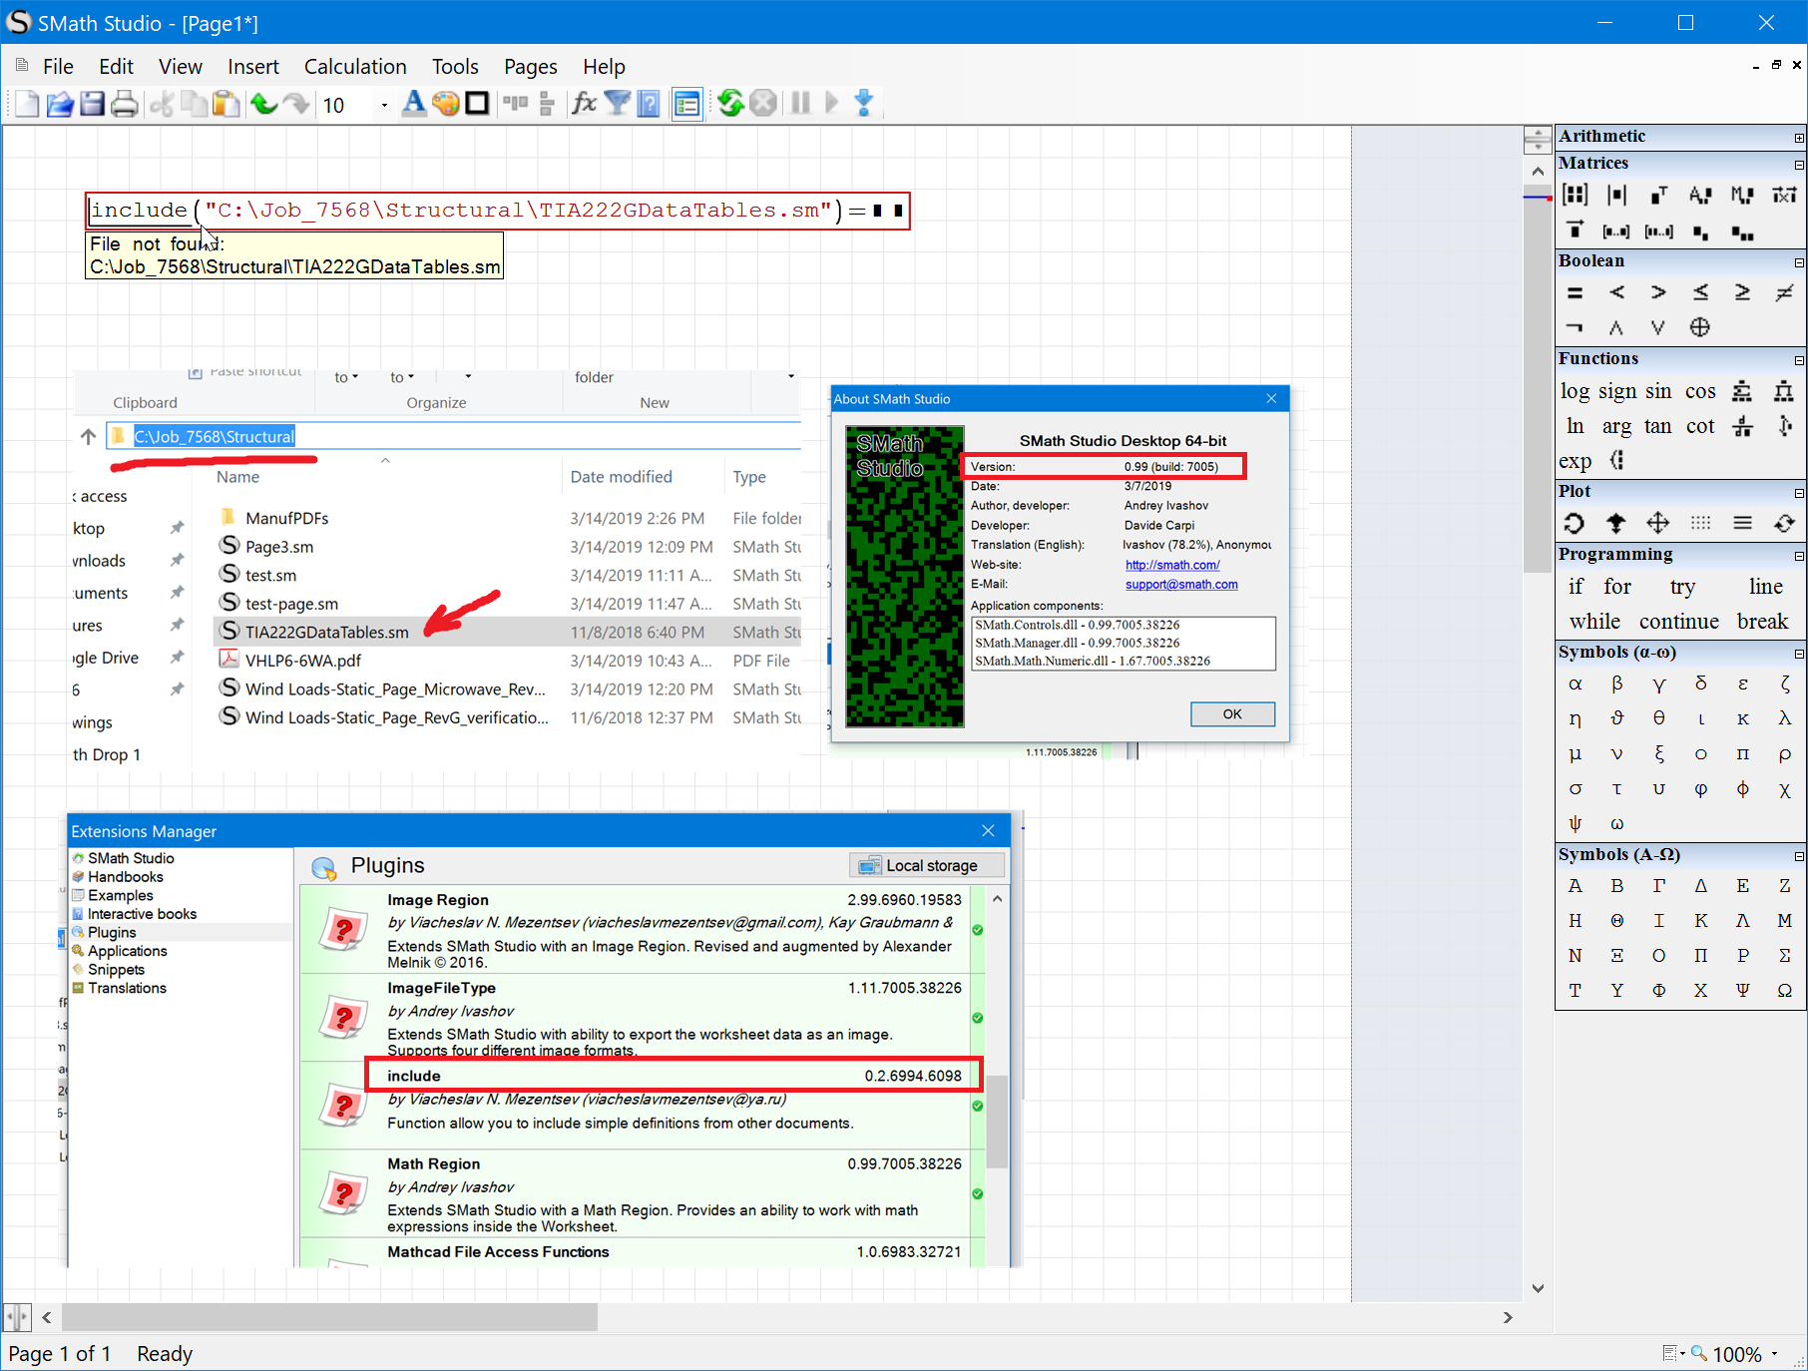Click the Recalculate worksheet green arrows icon
This screenshot has width=1808, height=1371.
[730, 104]
